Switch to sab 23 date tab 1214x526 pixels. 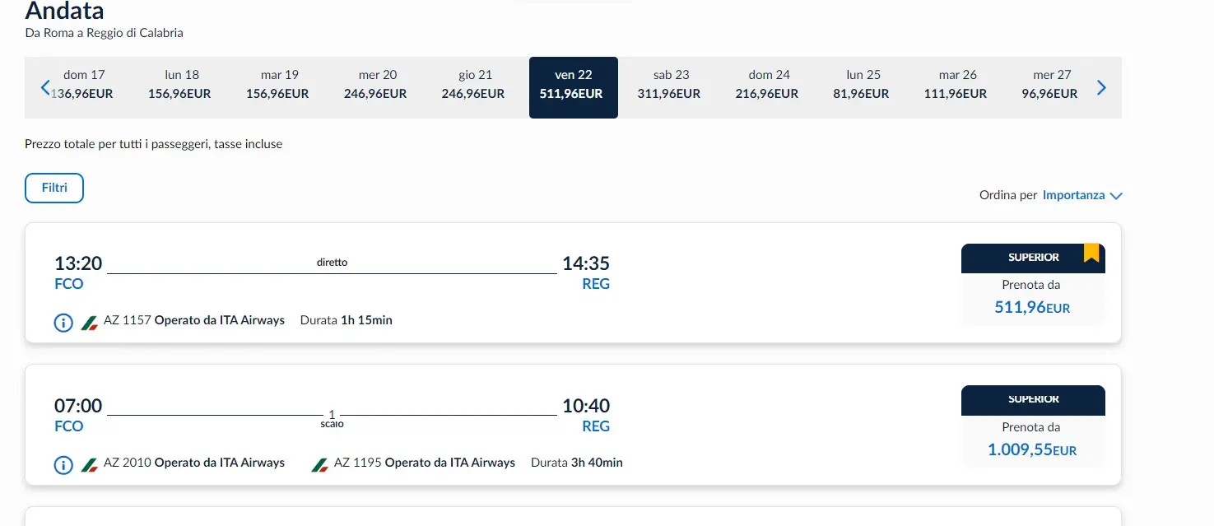click(669, 85)
